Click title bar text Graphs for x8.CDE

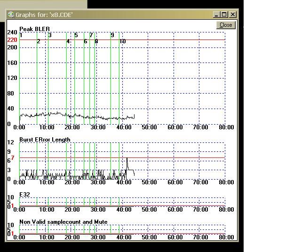coord(44,15)
